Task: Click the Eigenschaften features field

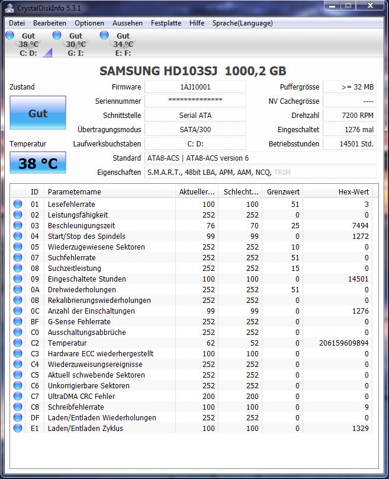Action: click(261, 173)
